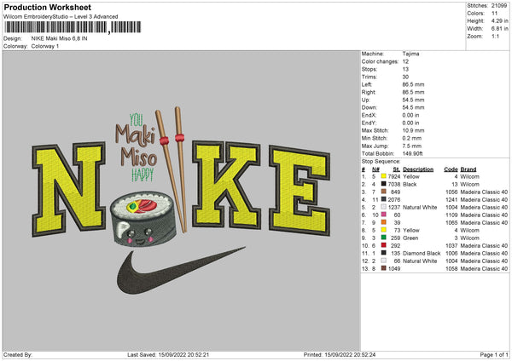Click the 'Last Saved: 15/09/2022 20:52:21' footer text
The image size is (512, 361).
click(168, 354)
